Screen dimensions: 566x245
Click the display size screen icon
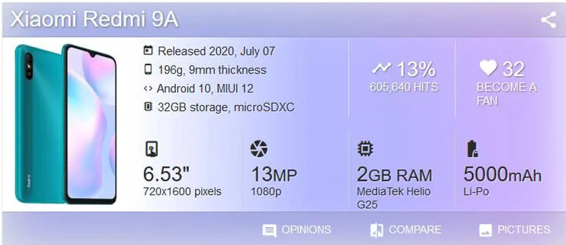151,149
